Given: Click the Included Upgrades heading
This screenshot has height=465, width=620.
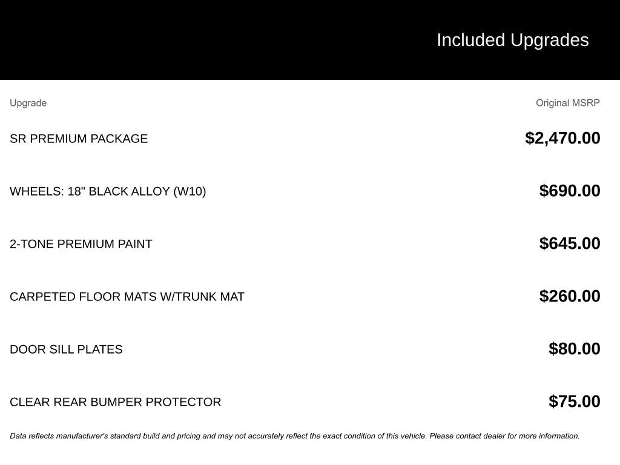Looking at the screenshot, I should (512, 40).
